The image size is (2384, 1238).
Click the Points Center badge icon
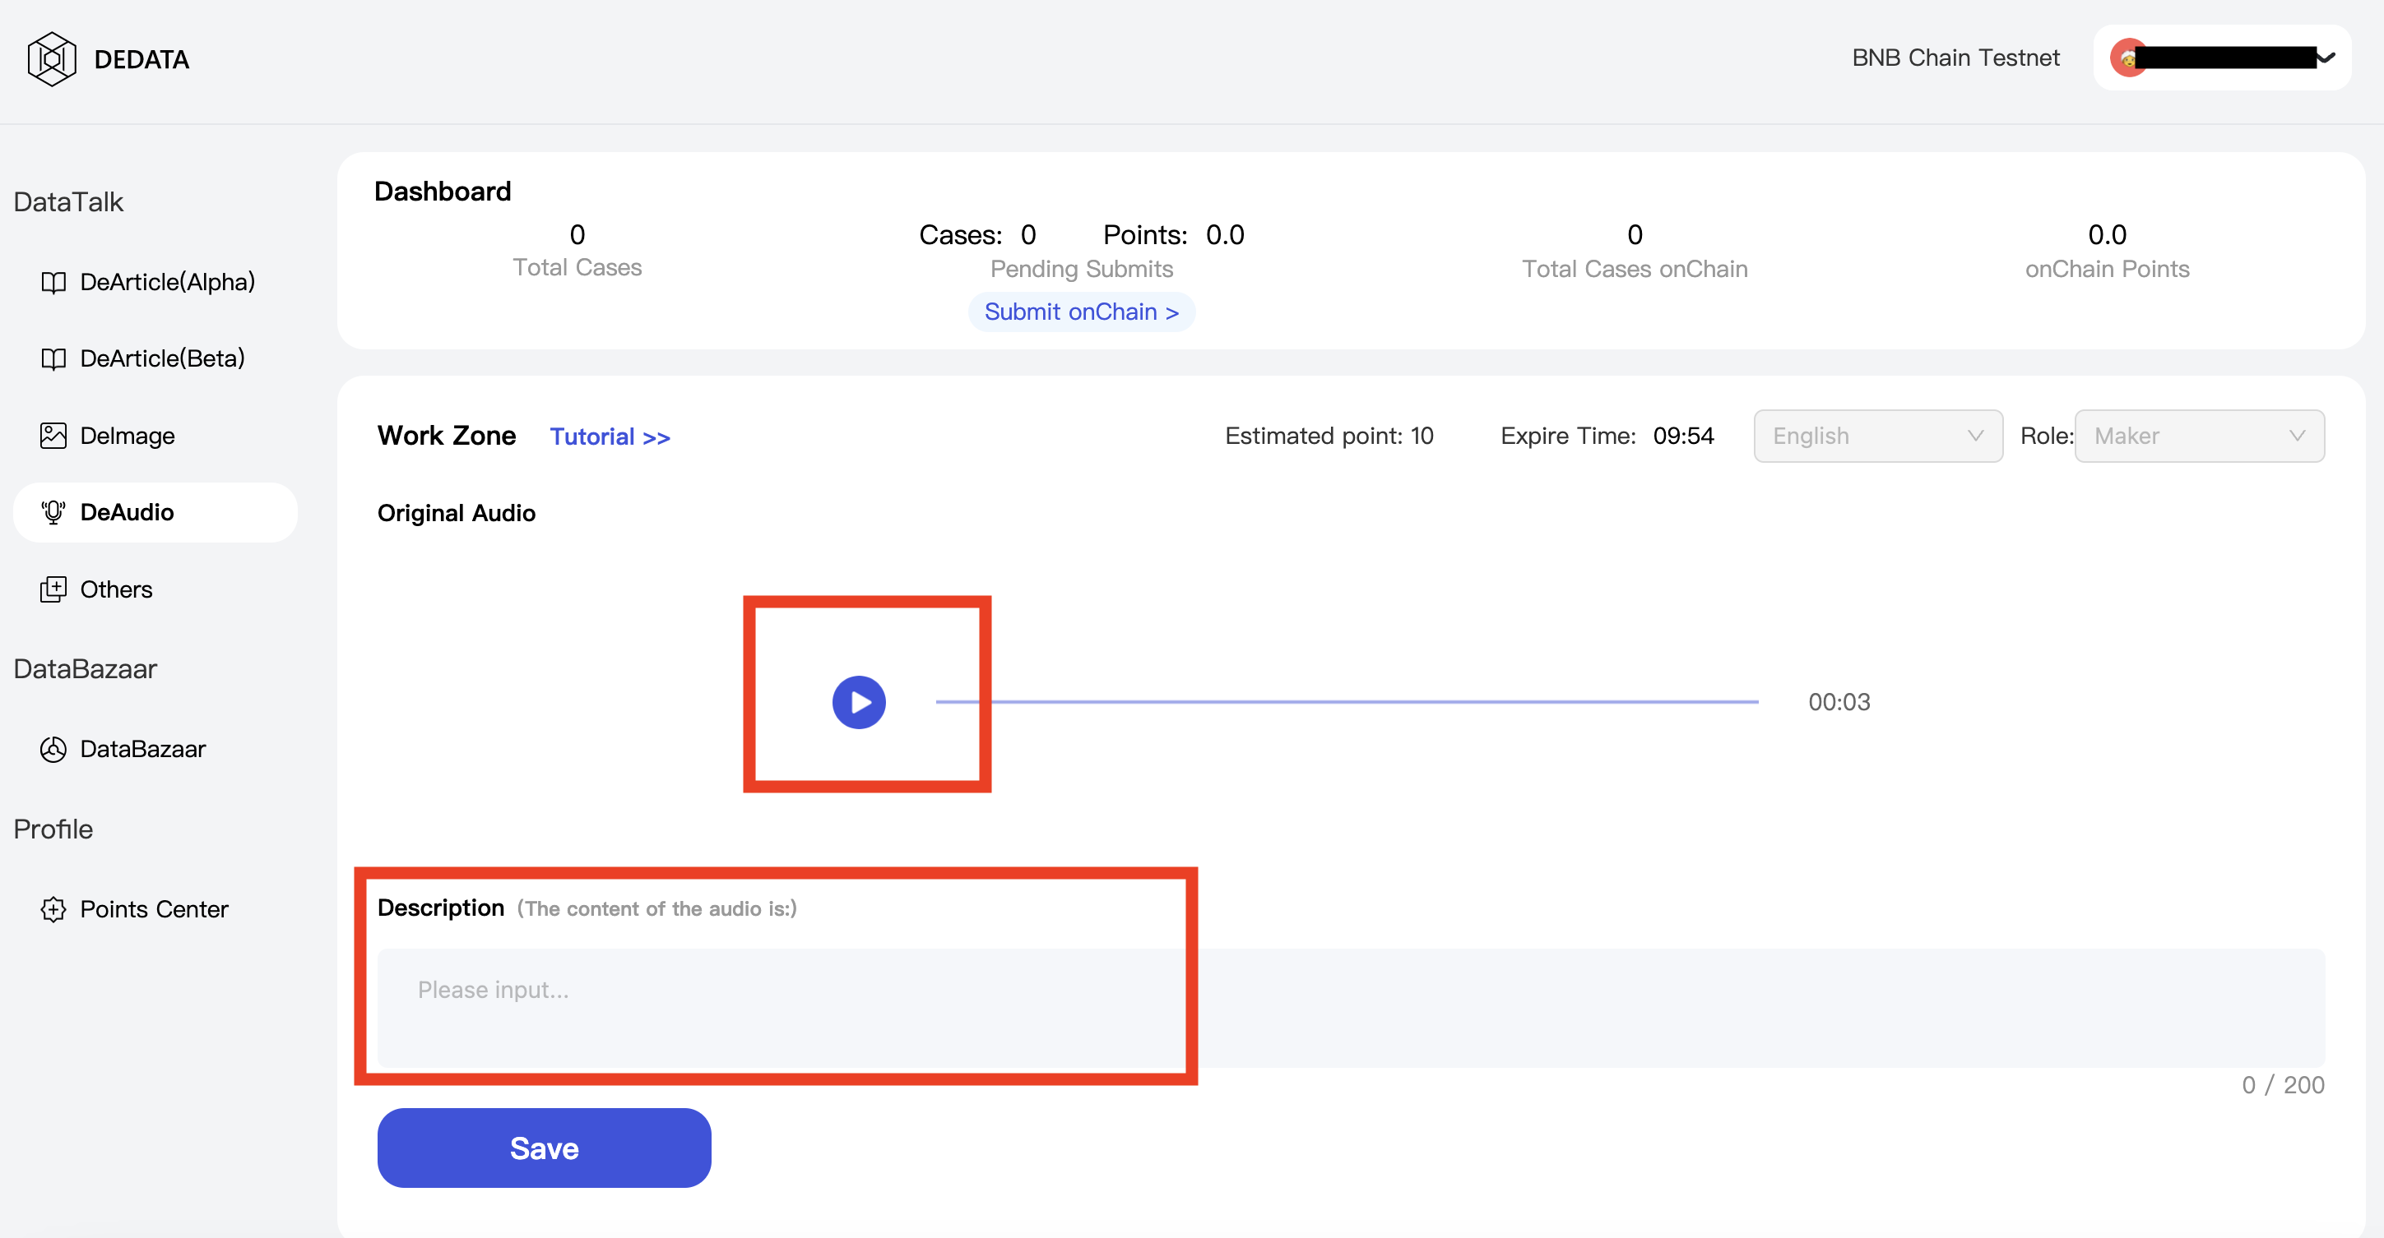click(53, 909)
